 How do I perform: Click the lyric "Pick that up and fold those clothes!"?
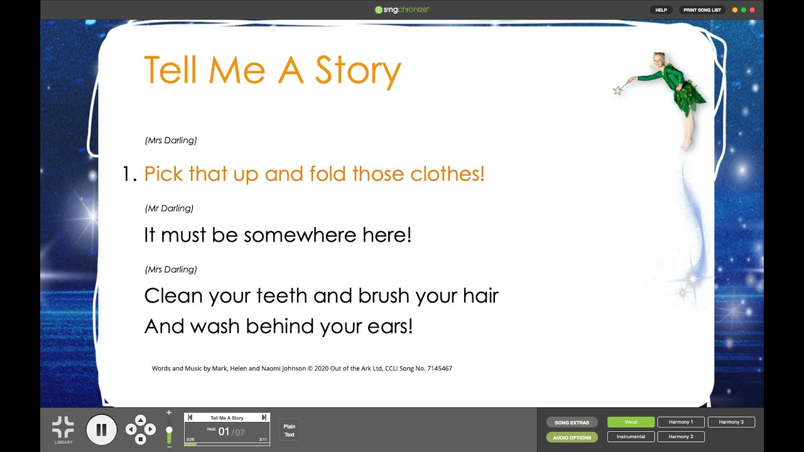[315, 174]
